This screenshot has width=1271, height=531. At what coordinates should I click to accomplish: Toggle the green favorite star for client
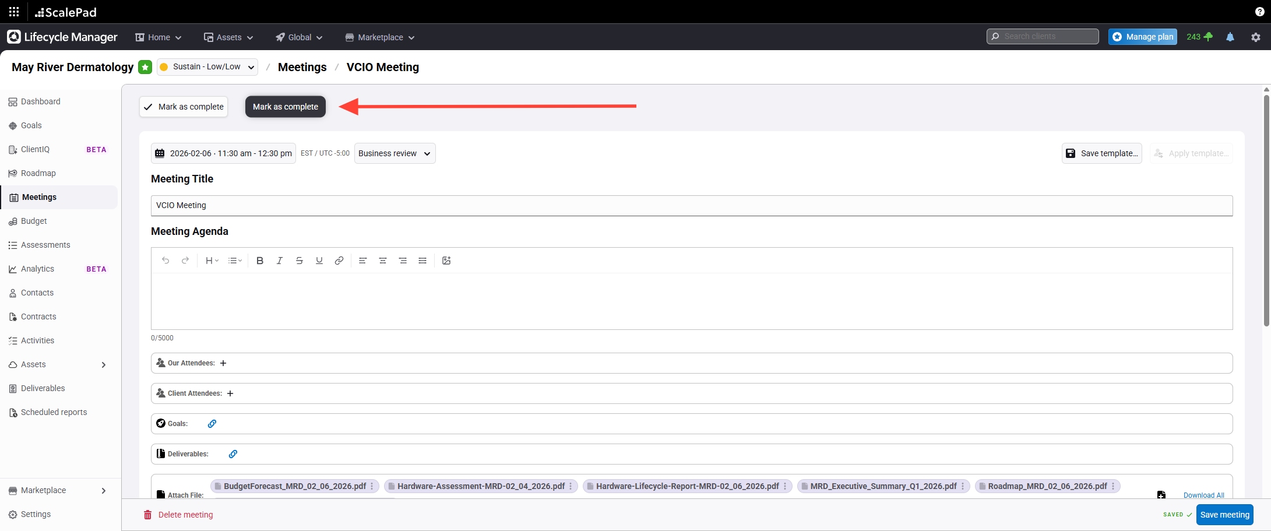click(146, 67)
